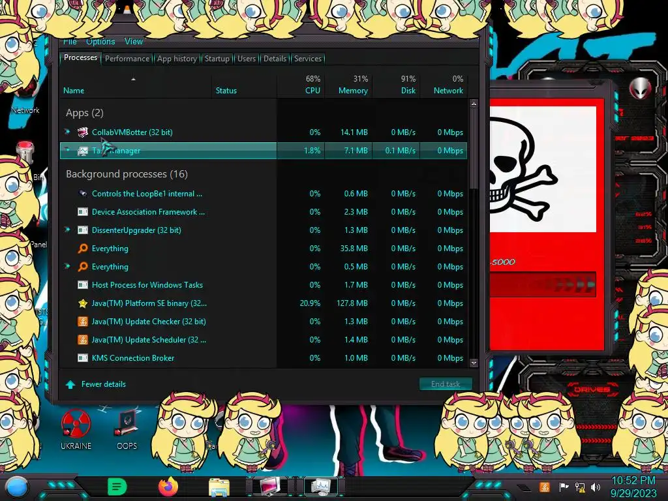Click the Device Association Framework process icon
The image size is (668, 501).
(83, 212)
